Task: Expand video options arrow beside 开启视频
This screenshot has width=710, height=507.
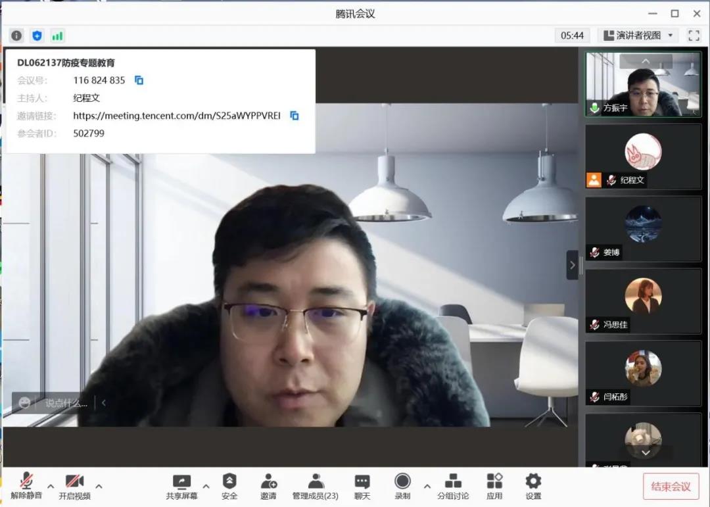Action: (x=99, y=487)
